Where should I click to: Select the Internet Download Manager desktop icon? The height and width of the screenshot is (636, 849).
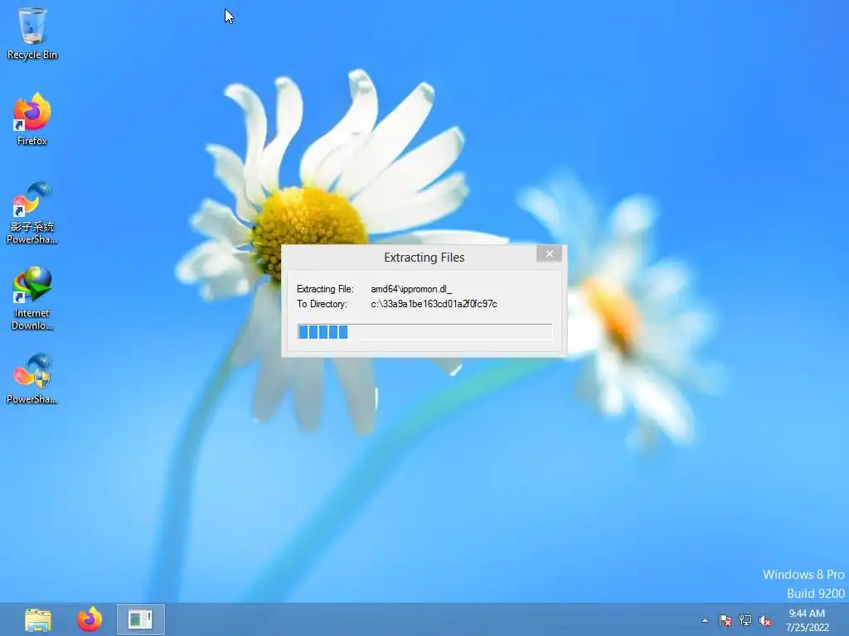pyautogui.click(x=32, y=298)
